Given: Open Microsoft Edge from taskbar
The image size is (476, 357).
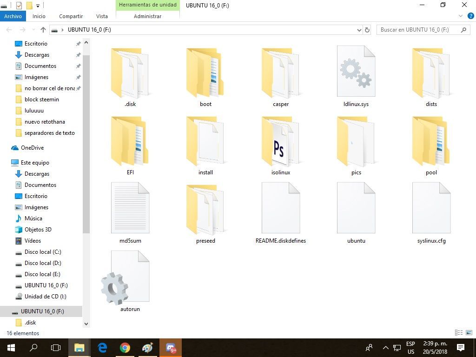Looking at the screenshot, I should point(102,348).
